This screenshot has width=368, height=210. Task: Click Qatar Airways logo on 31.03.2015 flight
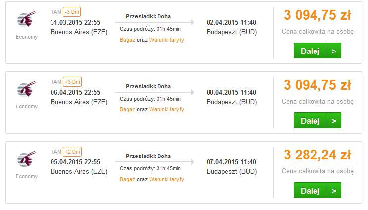click(x=27, y=19)
